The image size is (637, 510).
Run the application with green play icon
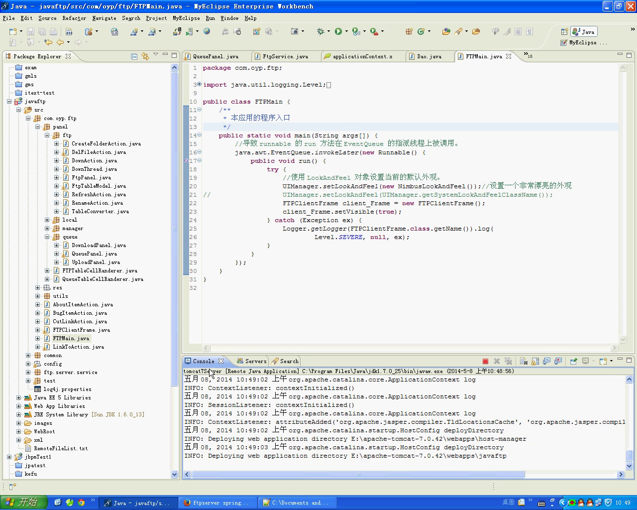click(338, 31)
